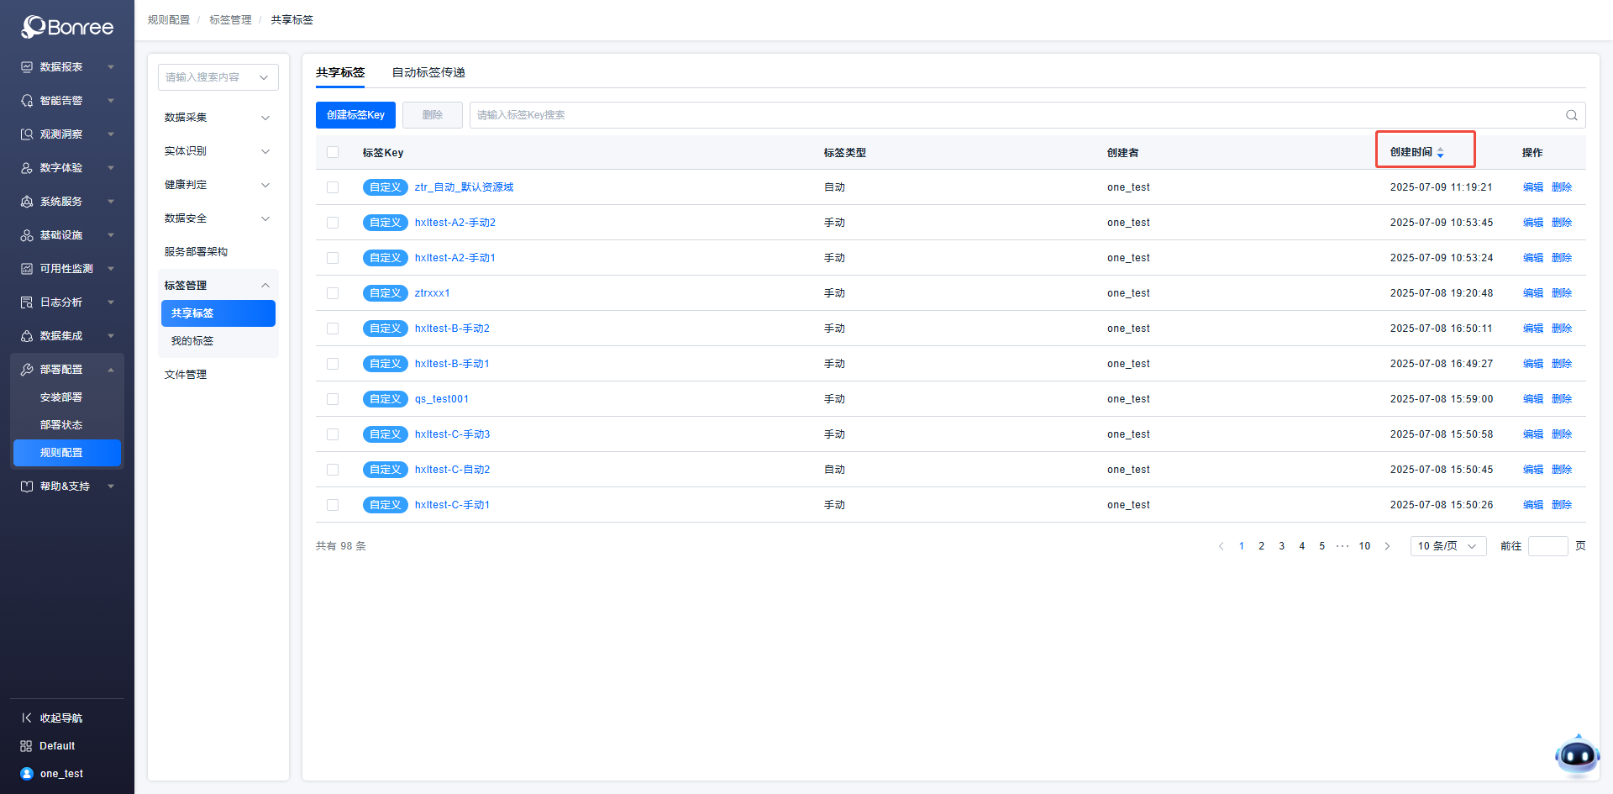Switch to the 自动标签传递 tab

428,73
